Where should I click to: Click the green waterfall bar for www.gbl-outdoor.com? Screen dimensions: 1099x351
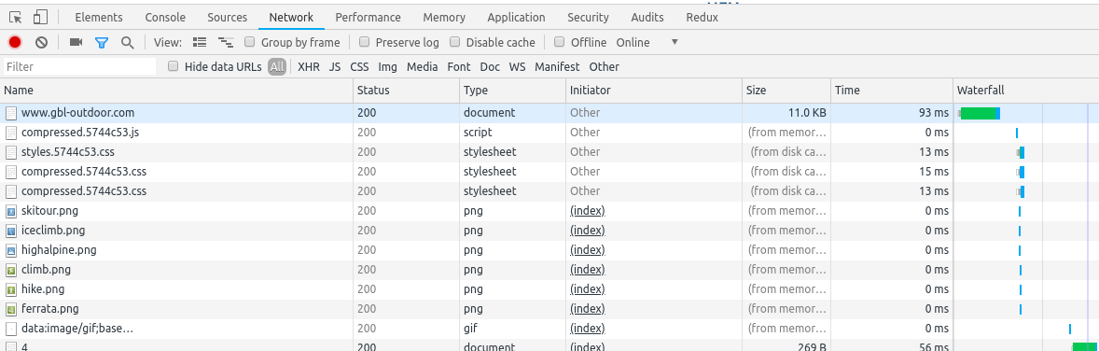click(979, 113)
